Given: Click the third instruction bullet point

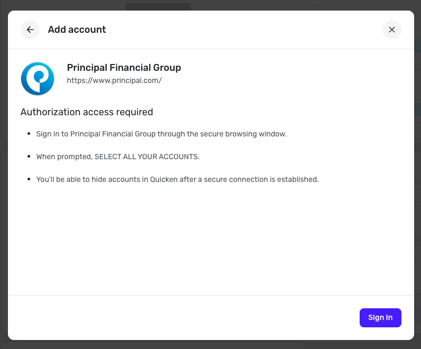Looking at the screenshot, I should [x=29, y=179].
